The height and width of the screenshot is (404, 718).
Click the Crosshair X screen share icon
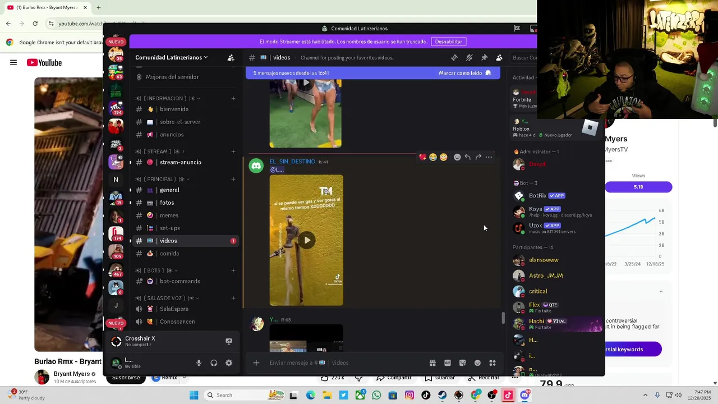(229, 341)
